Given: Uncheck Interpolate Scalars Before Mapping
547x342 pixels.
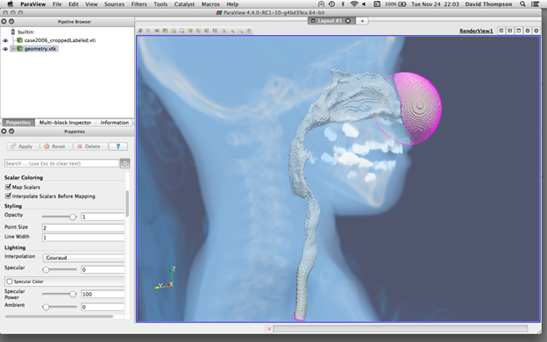Looking at the screenshot, I should (x=8, y=196).
